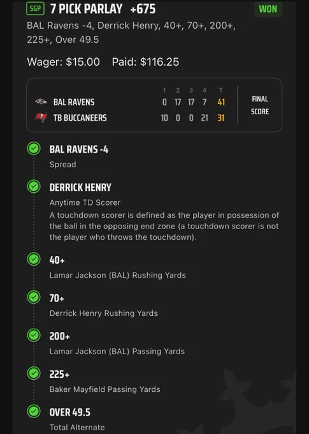Screen dimensions: 309x434
Task: Click the checkmark for 225+ Baker Mayfield
Action: point(34,373)
